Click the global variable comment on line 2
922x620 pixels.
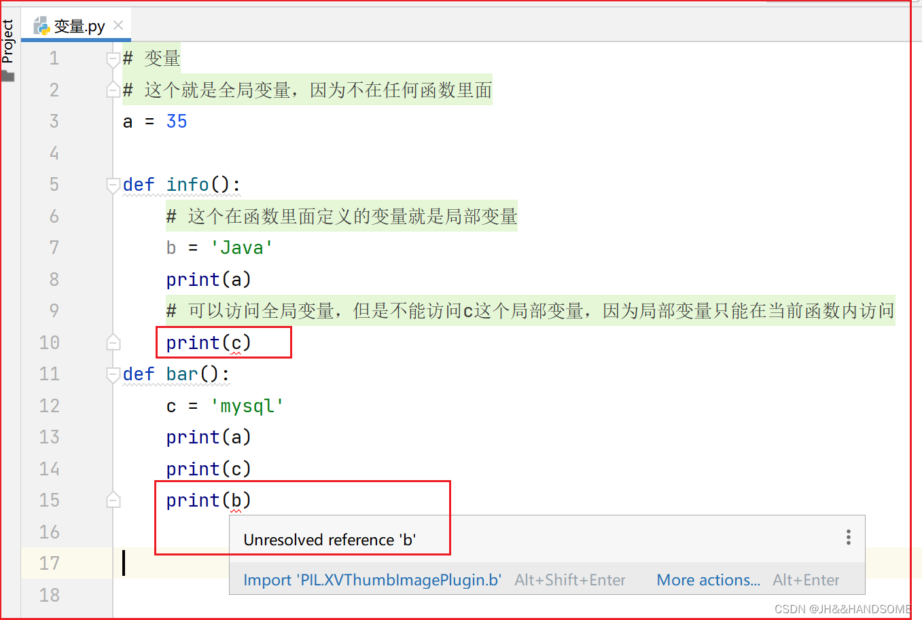coord(307,90)
